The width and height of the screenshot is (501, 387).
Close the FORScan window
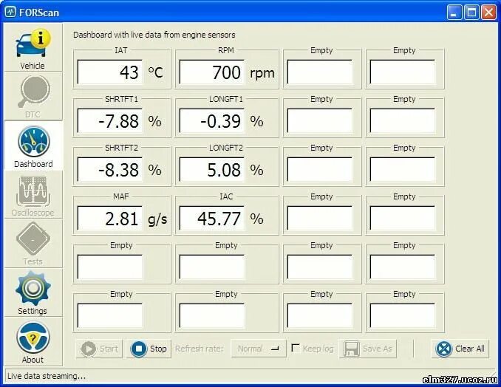(489, 13)
